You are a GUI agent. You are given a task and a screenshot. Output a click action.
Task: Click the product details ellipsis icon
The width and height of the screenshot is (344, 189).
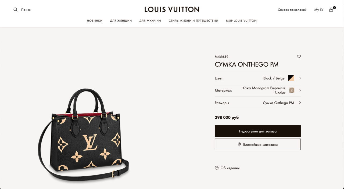point(217,168)
